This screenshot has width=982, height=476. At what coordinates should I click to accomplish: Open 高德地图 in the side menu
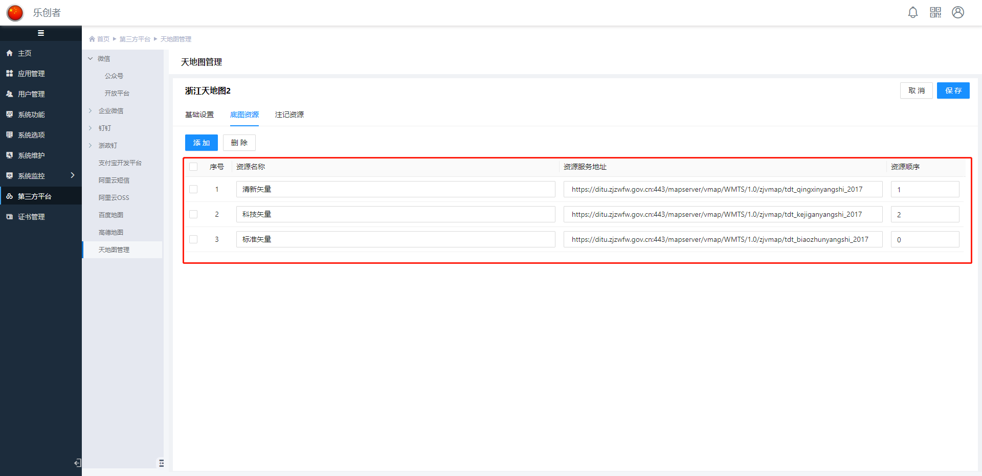tap(111, 233)
